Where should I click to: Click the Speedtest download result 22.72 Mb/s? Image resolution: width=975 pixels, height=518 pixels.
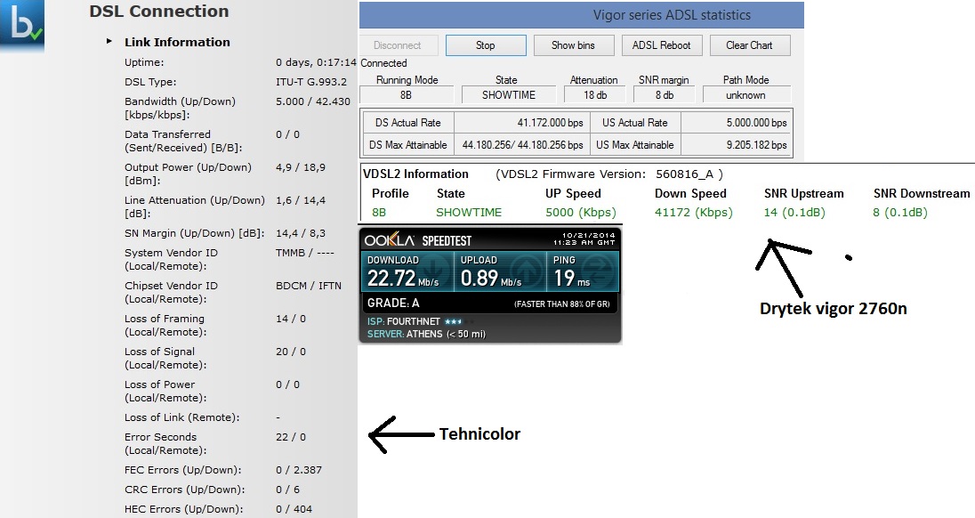(x=403, y=278)
